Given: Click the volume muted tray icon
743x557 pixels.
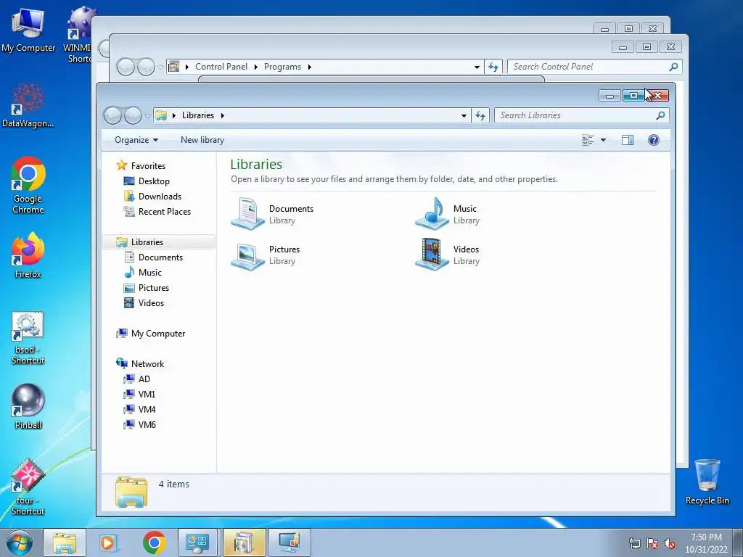Looking at the screenshot, I should pyautogui.click(x=670, y=542).
